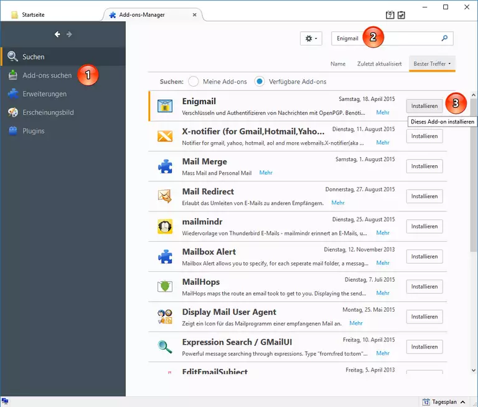
Task: Sort results by Zuletzt aktualisiert
Action: point(379,64)
